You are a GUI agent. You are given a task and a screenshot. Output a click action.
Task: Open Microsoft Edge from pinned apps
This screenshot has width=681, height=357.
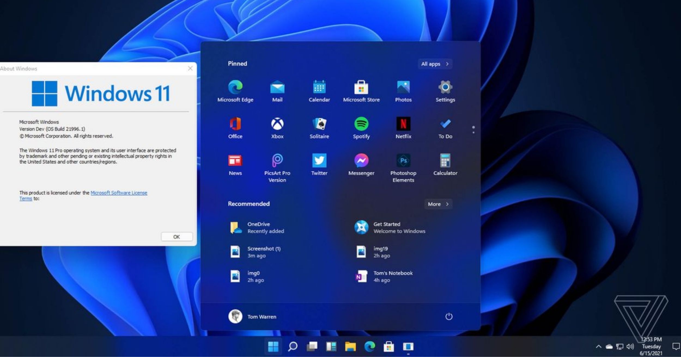point(235,91)
